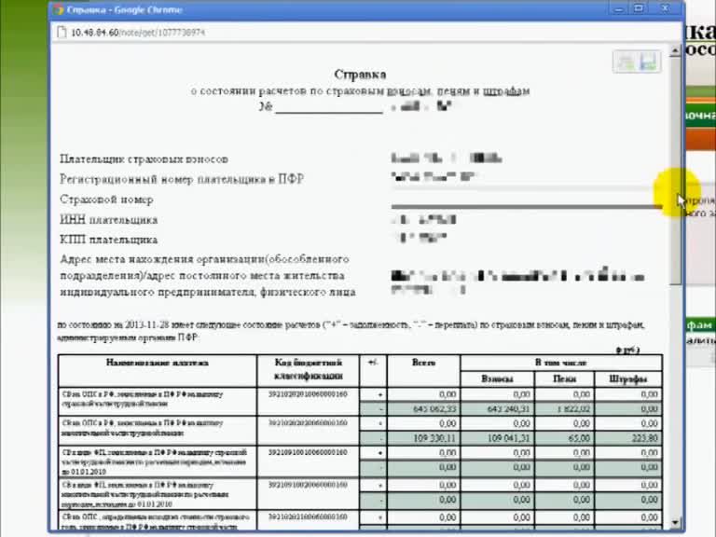Click the right save icon above the certificate
This screenshot has height=537, width=716.
(648, 62)
